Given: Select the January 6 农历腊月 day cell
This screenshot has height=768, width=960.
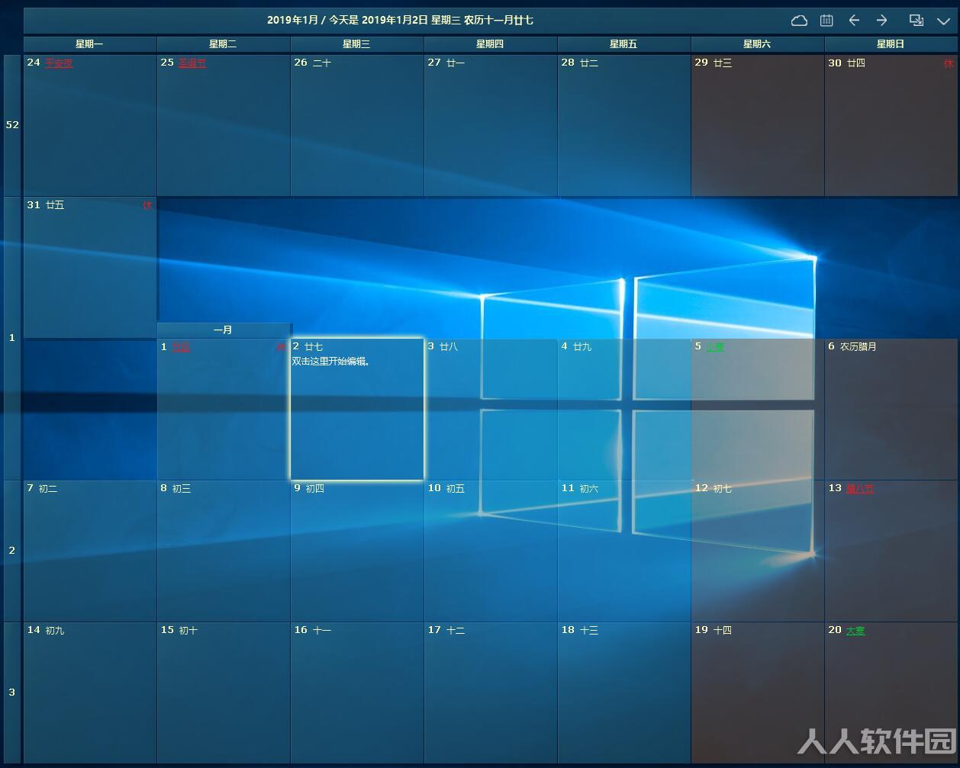Looking at the screenshot, I should point(891,409).
